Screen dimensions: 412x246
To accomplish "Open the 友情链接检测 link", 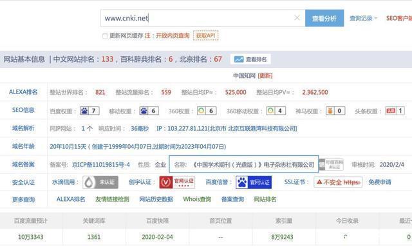I will (x=112, y=199).
